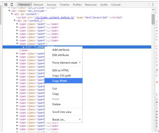Select the closing </span> tag row

coord(24,50)
